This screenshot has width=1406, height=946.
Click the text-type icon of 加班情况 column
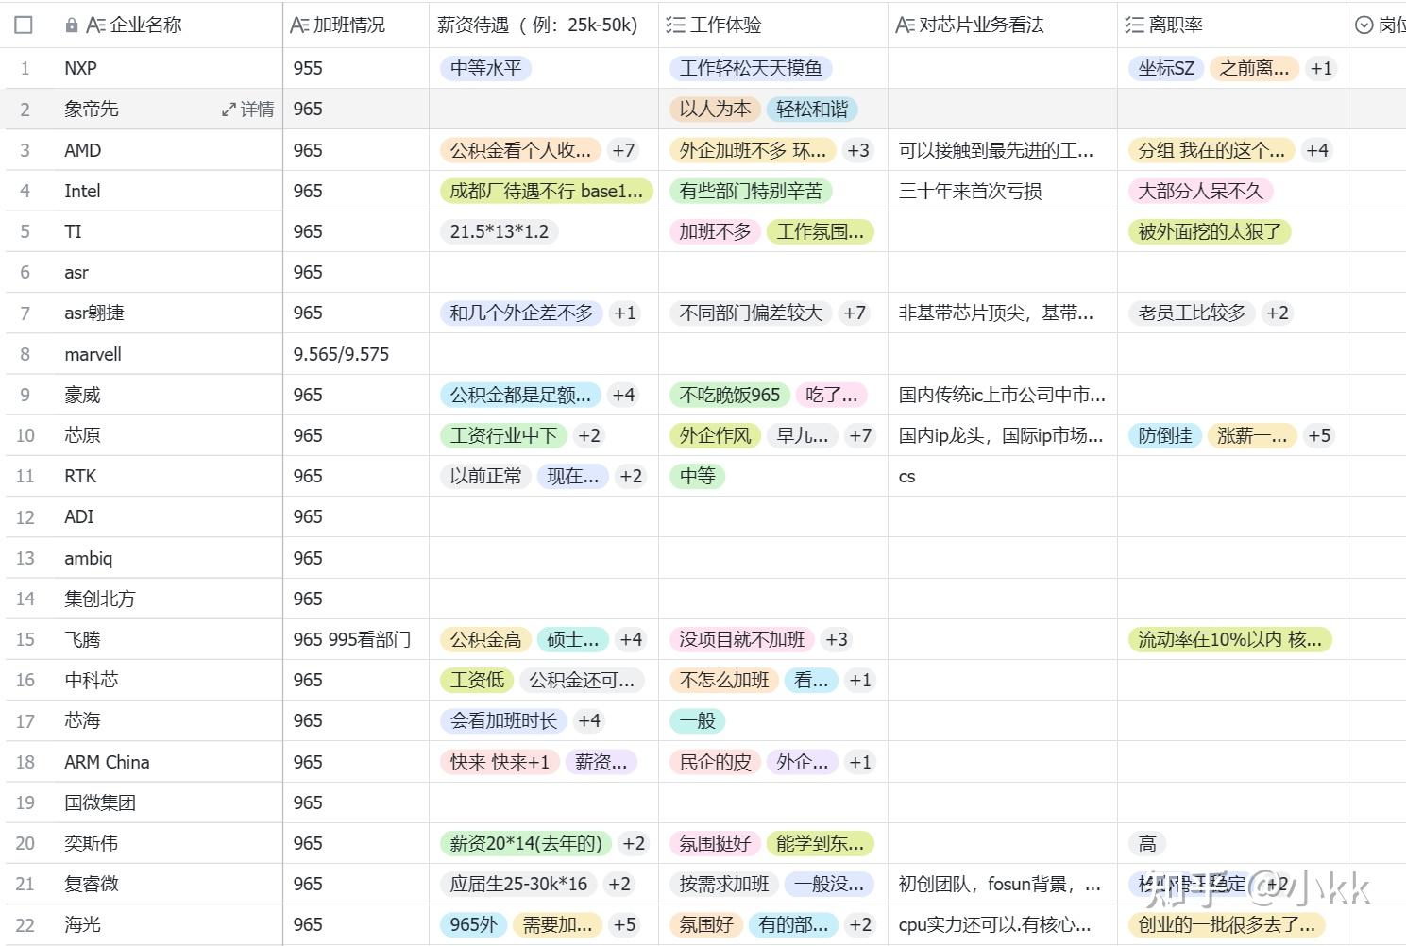[x=299, y=25]
